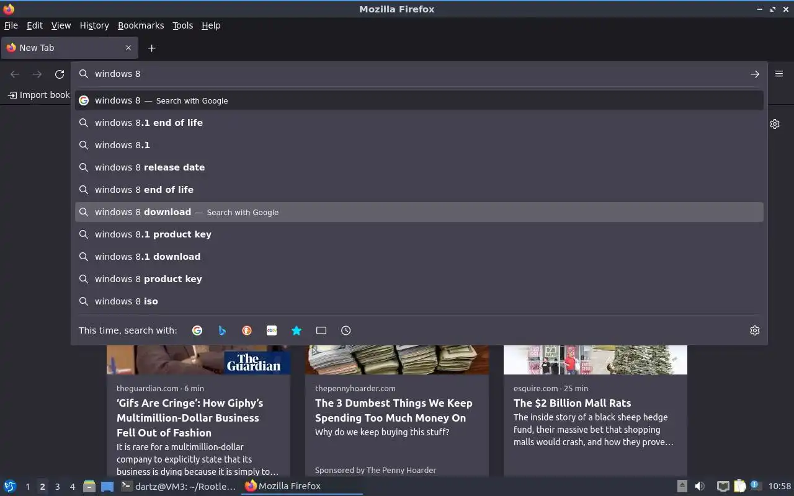Viewport: 794px width, 496px height.
Task: Select suggestion 'windows 8 iso'
Action: [x=419, y=301]
